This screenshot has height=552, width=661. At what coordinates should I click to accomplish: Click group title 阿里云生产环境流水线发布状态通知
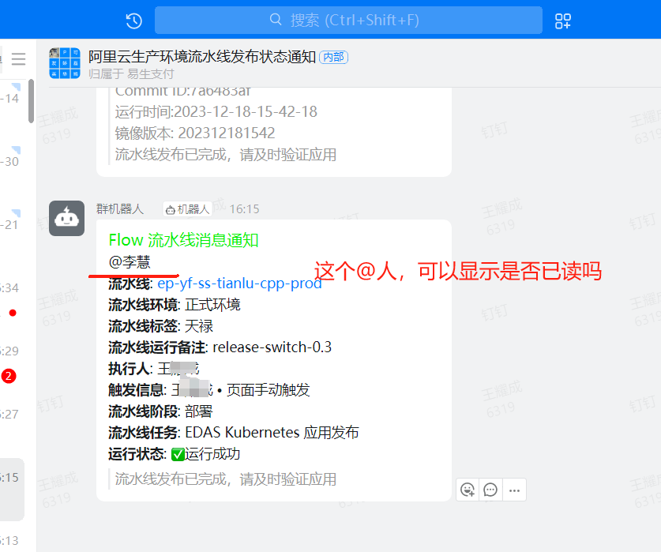(202, 57)
